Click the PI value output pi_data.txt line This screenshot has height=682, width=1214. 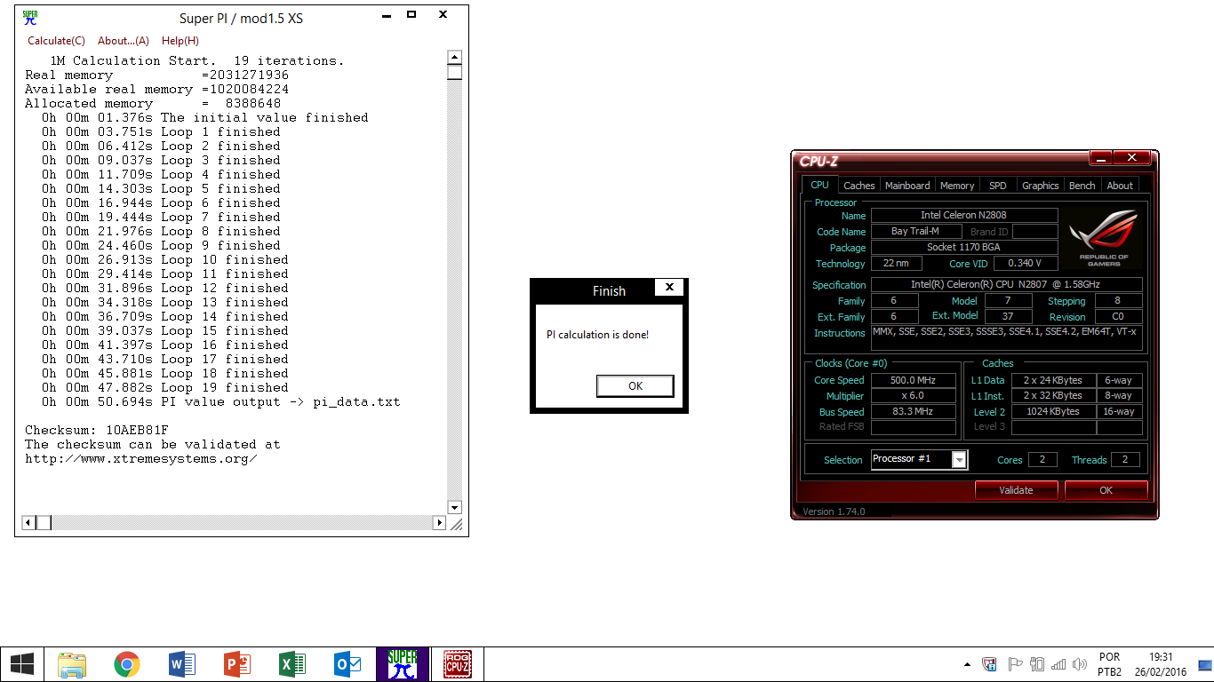pos(220,401)
